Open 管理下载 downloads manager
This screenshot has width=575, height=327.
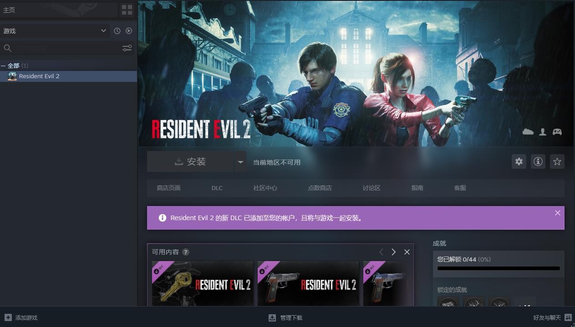285,318
